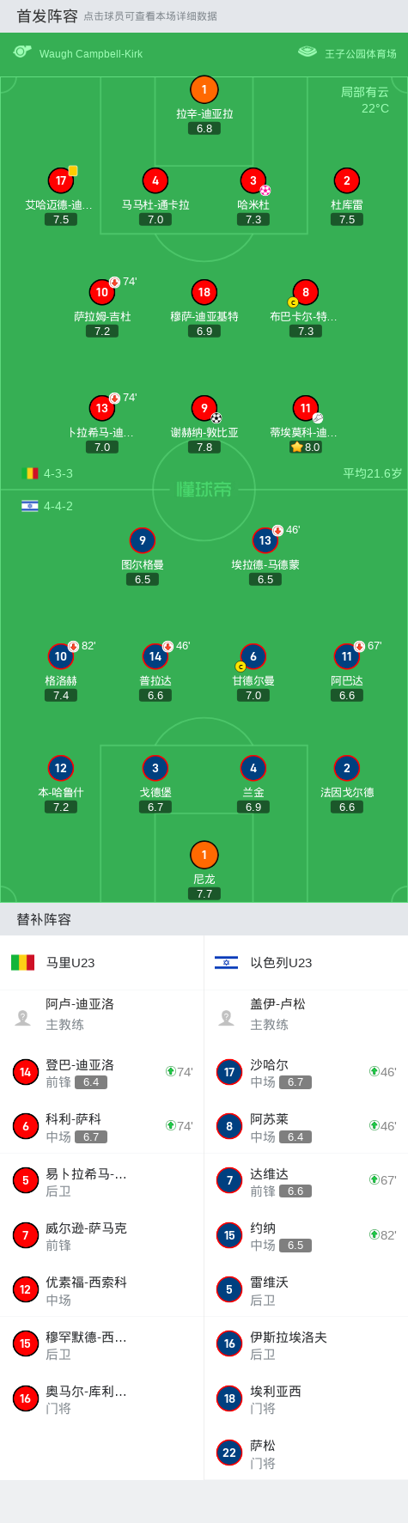Select 以色列U23 team header
Viewport: 408px width, 1523px height.
(x=281, y=963)
